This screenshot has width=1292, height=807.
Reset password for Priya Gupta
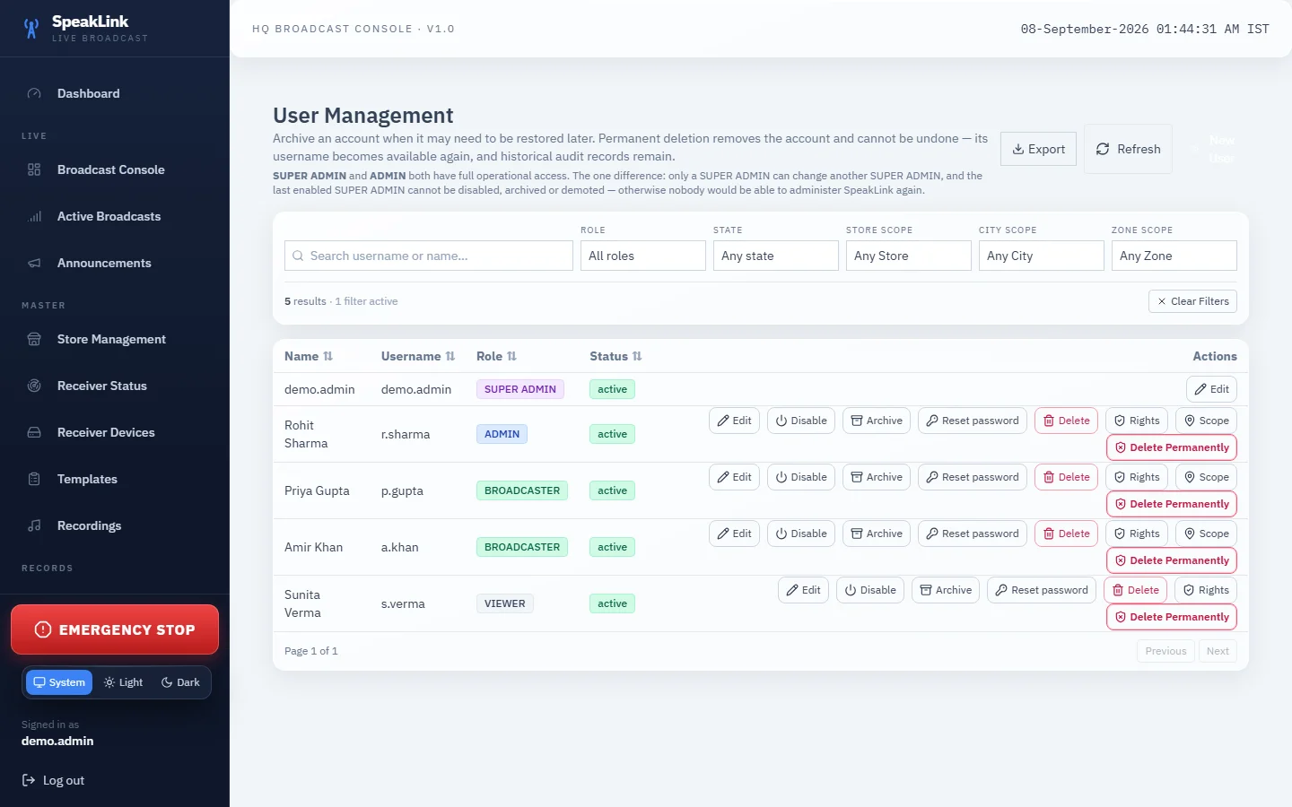(x=973, y=477)
